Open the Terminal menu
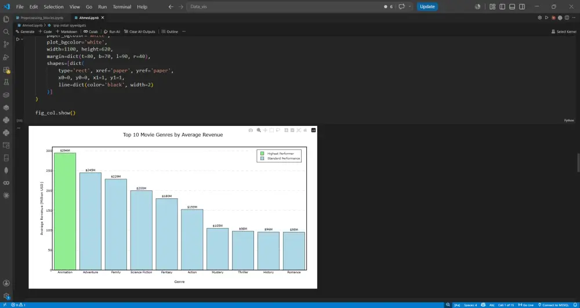This screenshot has height=308, width=580. (x=122, y=6)
